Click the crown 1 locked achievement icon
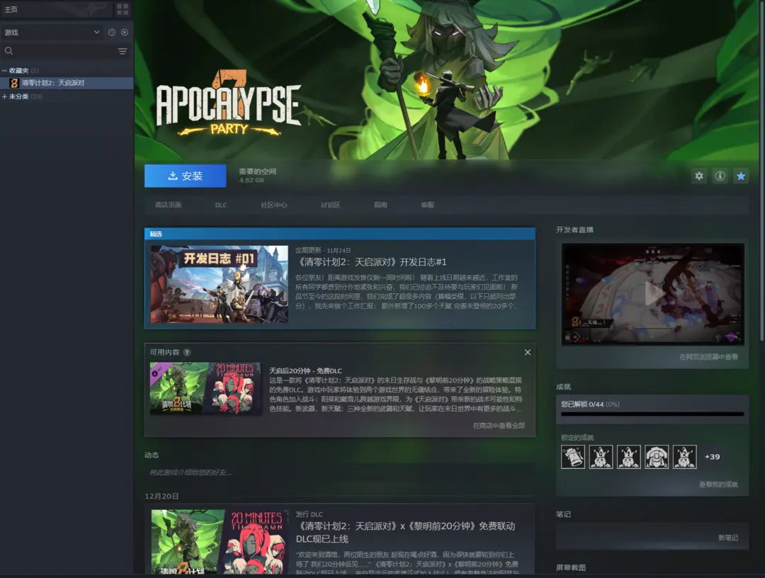This screenshot has width=765, height=578. tap(629, 457)
